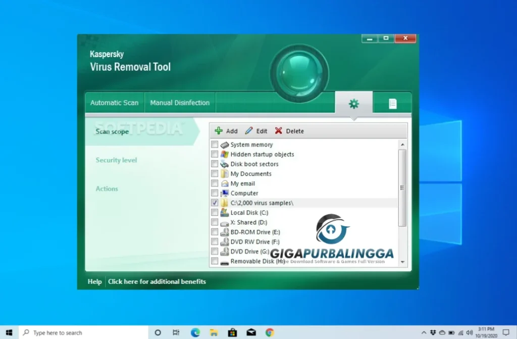The width and height of the screenshot is (517, 339).
Task: Enable Disk boot sectors scanning
Action: (214, 164)
